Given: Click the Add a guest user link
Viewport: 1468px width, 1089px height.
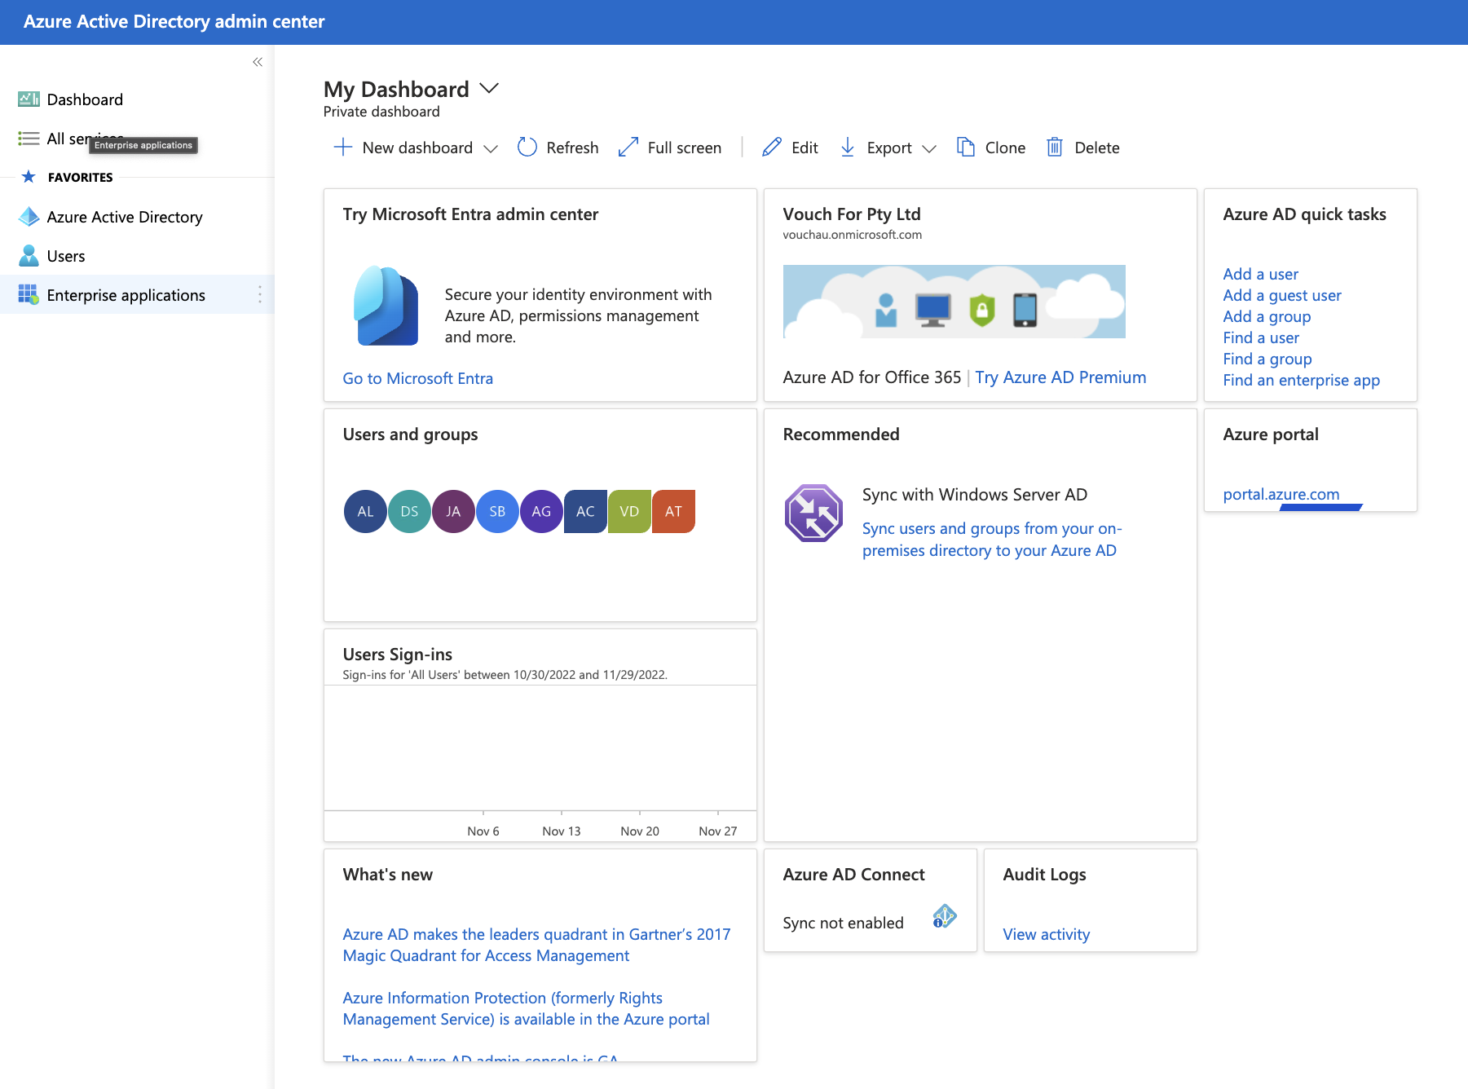Looking at the screenshot, I should coord(1282,295).
